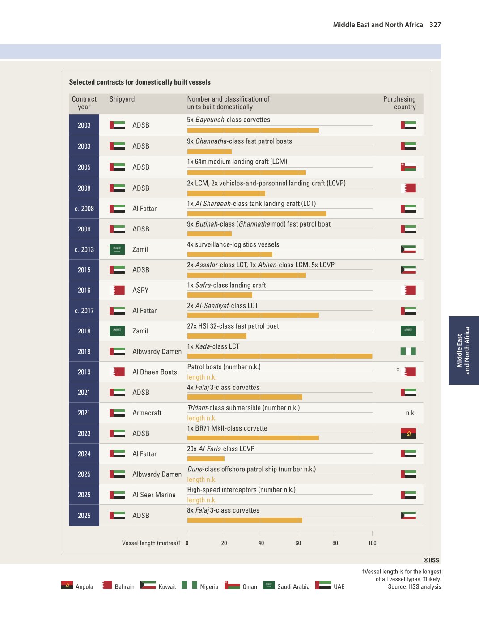Viewport: 479px width, 624px height.
Task: Click the axis value 100
Action: (x=372, y=543)
